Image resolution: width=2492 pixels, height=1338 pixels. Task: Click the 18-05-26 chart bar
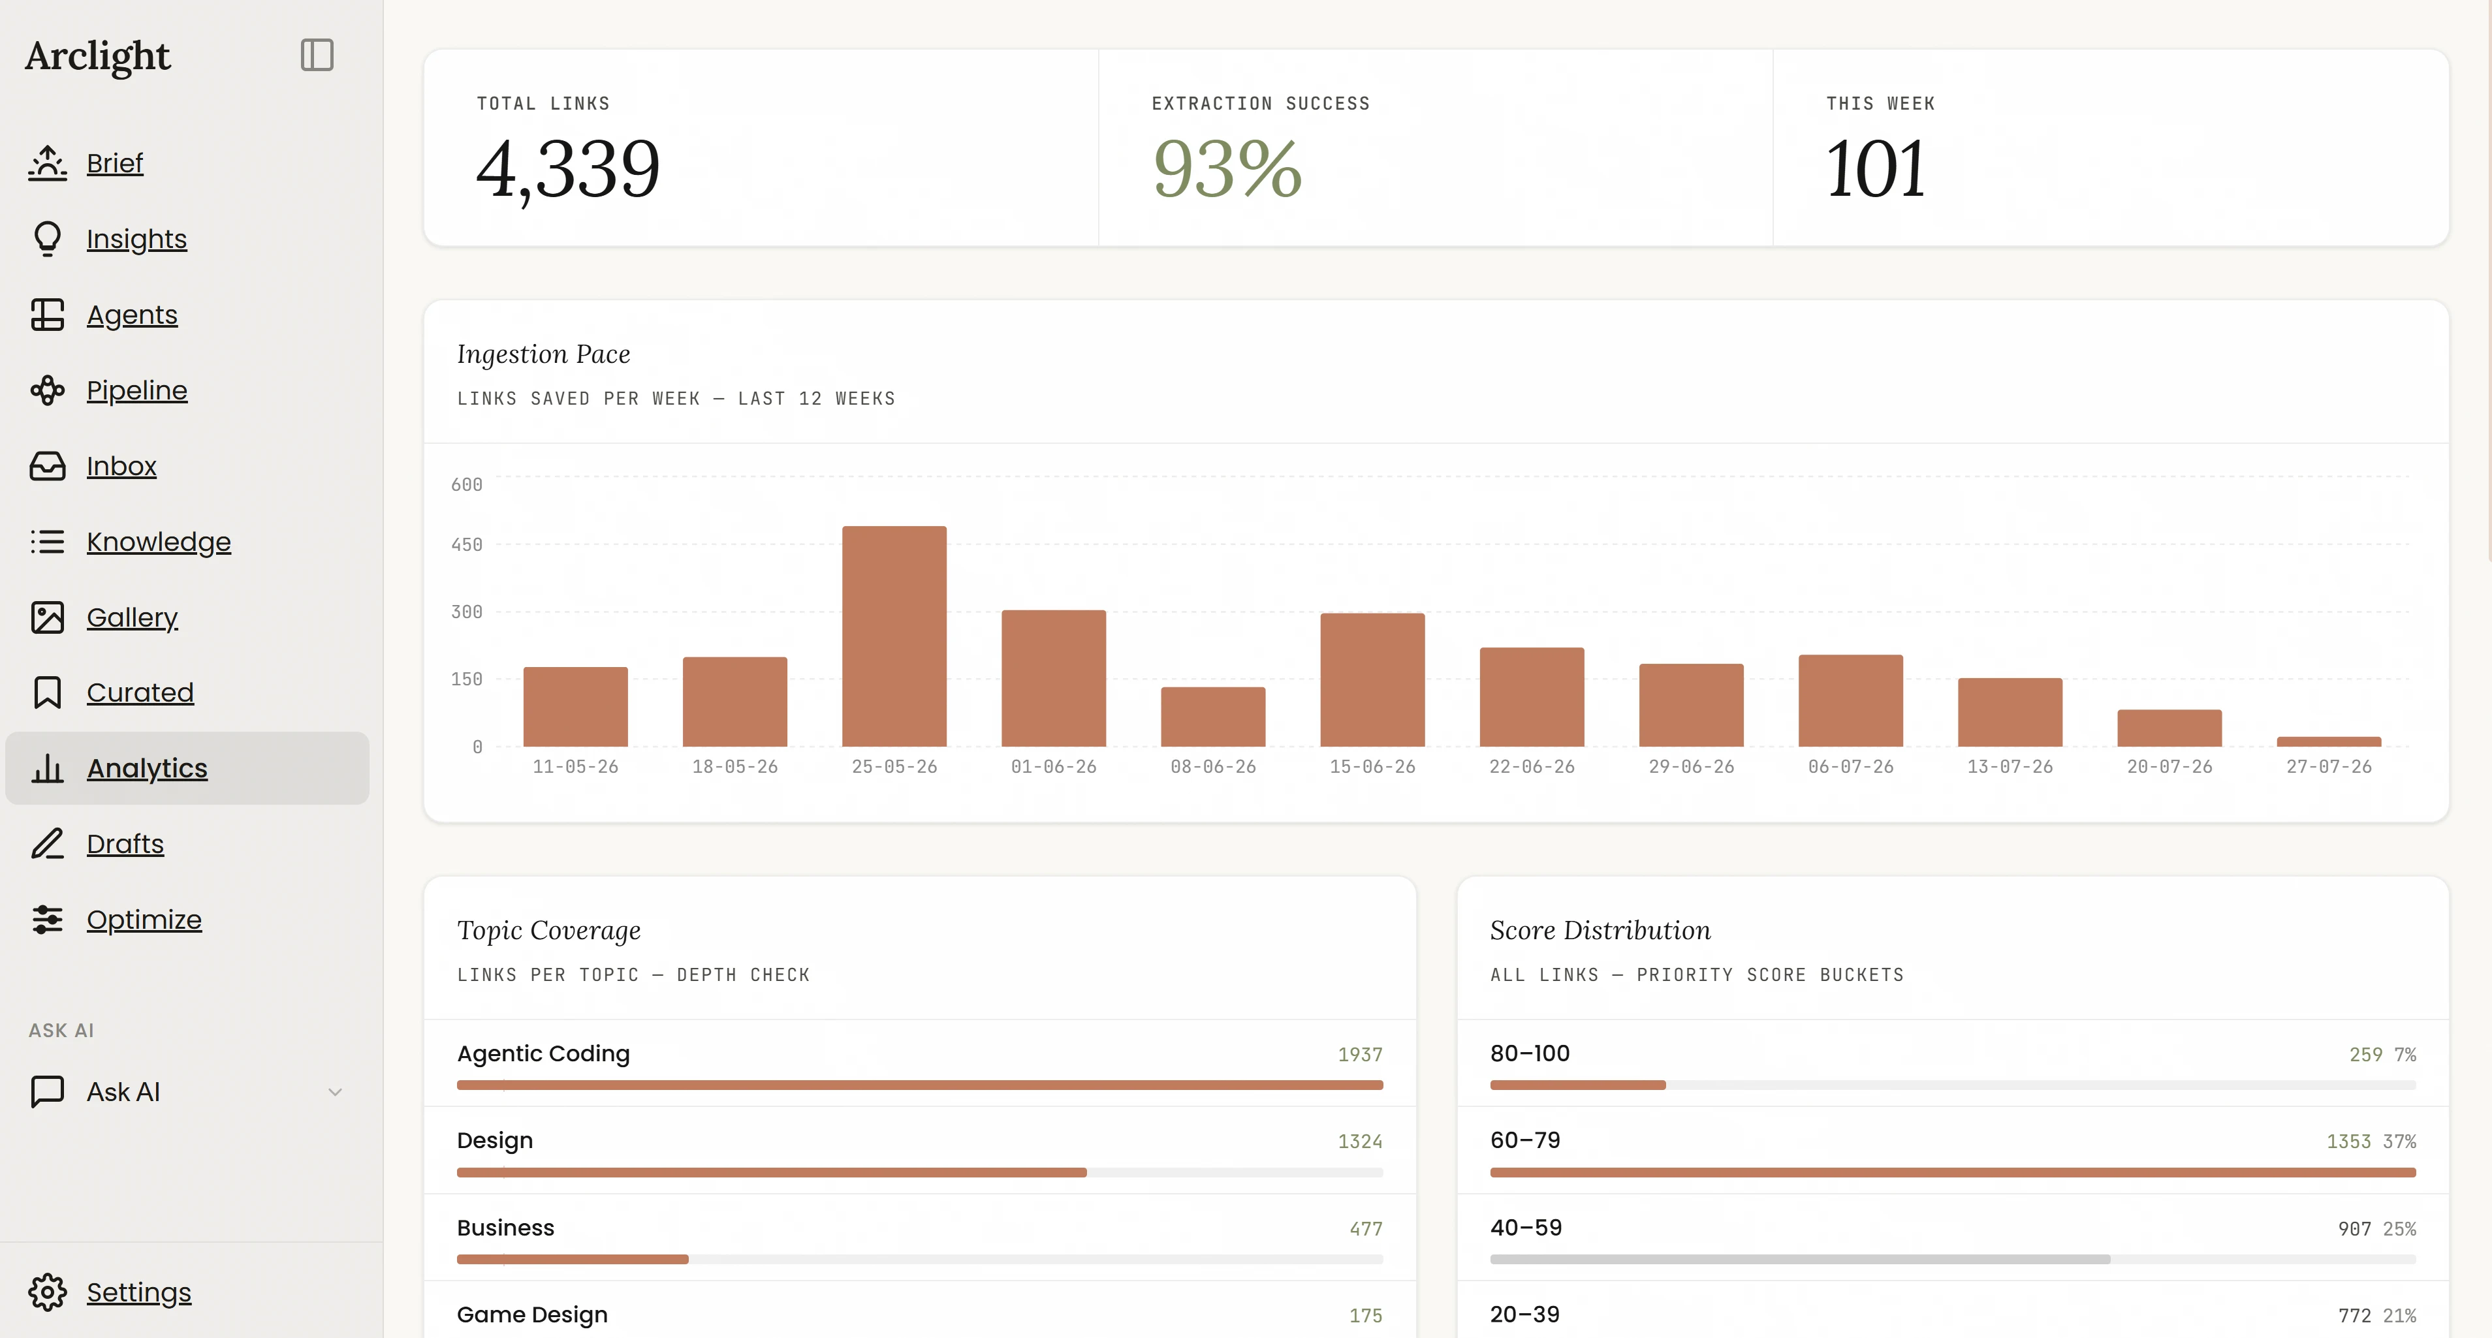(735, 702)
